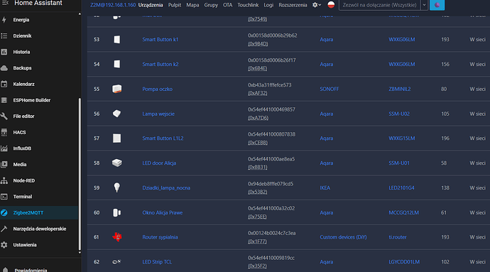Click the Router sypialnia device icon
The width and height of the screenshot is (490, 272).
click(x=117, y=237)
